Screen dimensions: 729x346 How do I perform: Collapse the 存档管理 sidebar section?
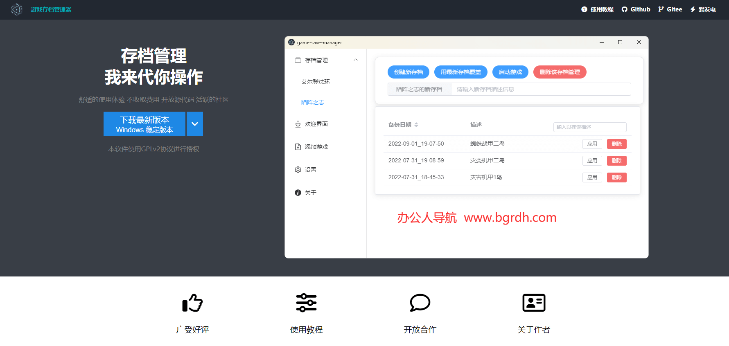coord(356,60)
